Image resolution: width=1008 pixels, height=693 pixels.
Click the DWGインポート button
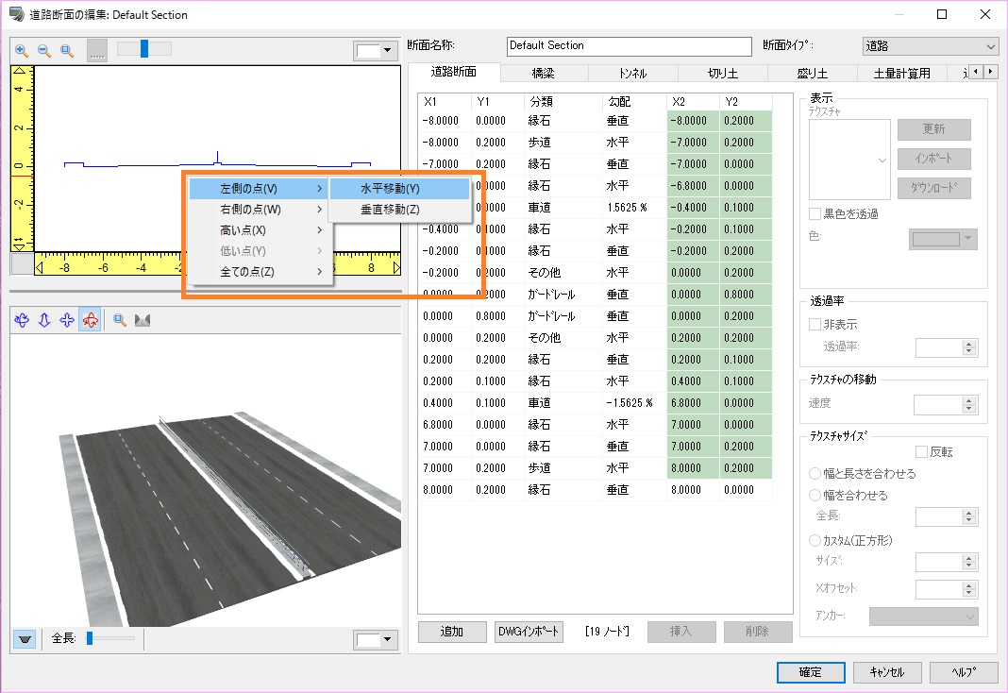coord(528,632)
